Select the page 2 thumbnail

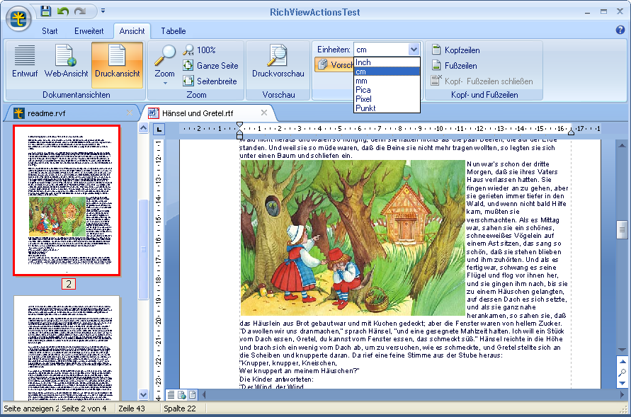pos(67,200)
